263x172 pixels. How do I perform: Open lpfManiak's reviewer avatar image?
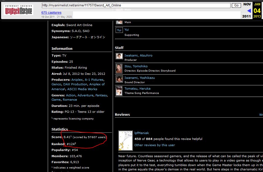click(x=126, y=141)
